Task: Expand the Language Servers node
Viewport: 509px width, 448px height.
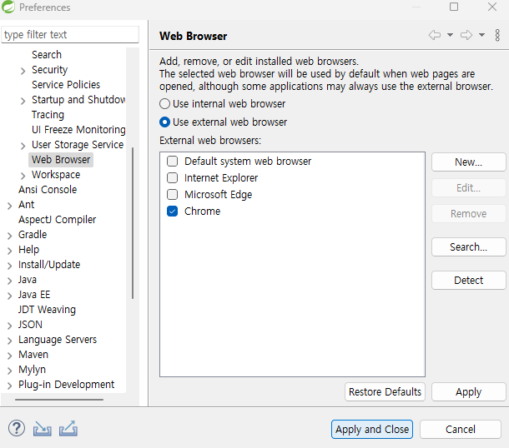Action: click(x=9, y=341)
